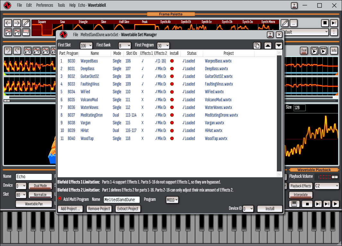This screenshot has width=342, height=246.
Task: Click the pencil icon right of Synth Mmm
Action: [285, 23]
